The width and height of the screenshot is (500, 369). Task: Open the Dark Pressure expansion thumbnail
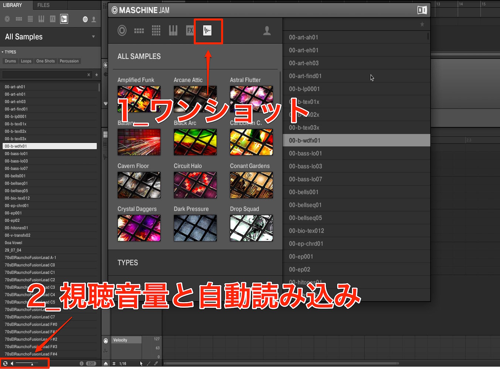195,228
